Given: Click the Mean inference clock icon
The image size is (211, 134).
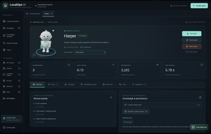Looking at the screenshot, I should (202, 65).
